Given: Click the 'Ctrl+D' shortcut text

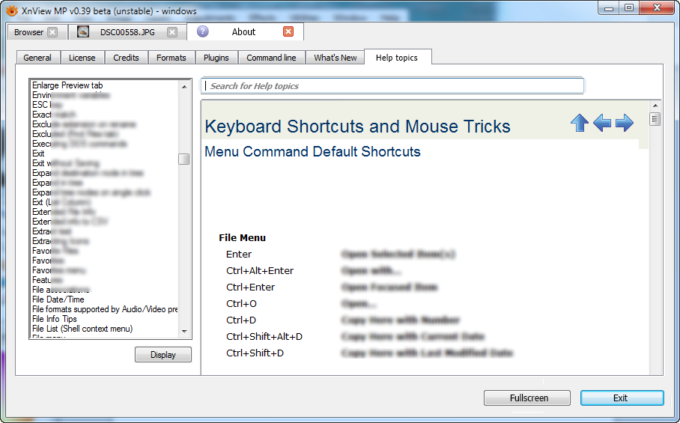Looking at the screenshot, I should point(241,320).
